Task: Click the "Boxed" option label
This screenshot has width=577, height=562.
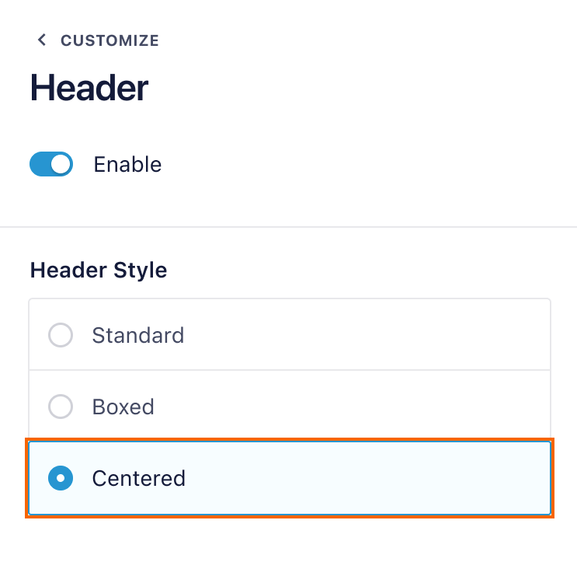Action: (x=123, y=407)
